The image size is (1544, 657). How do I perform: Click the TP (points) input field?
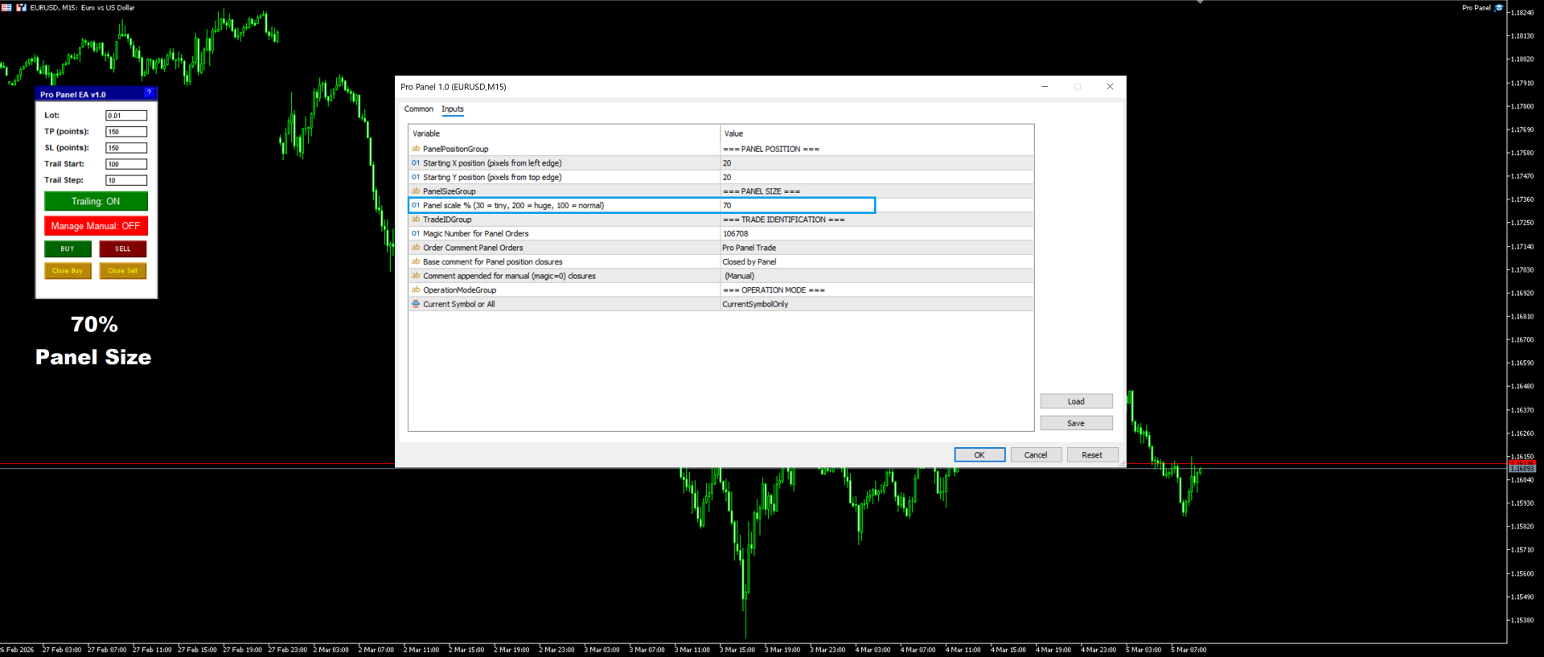126,132
